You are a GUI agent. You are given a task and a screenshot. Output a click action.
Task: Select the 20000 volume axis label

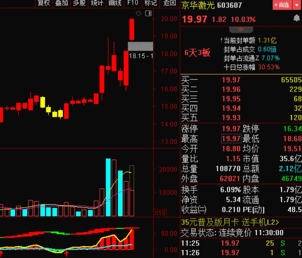pos(168,169)
